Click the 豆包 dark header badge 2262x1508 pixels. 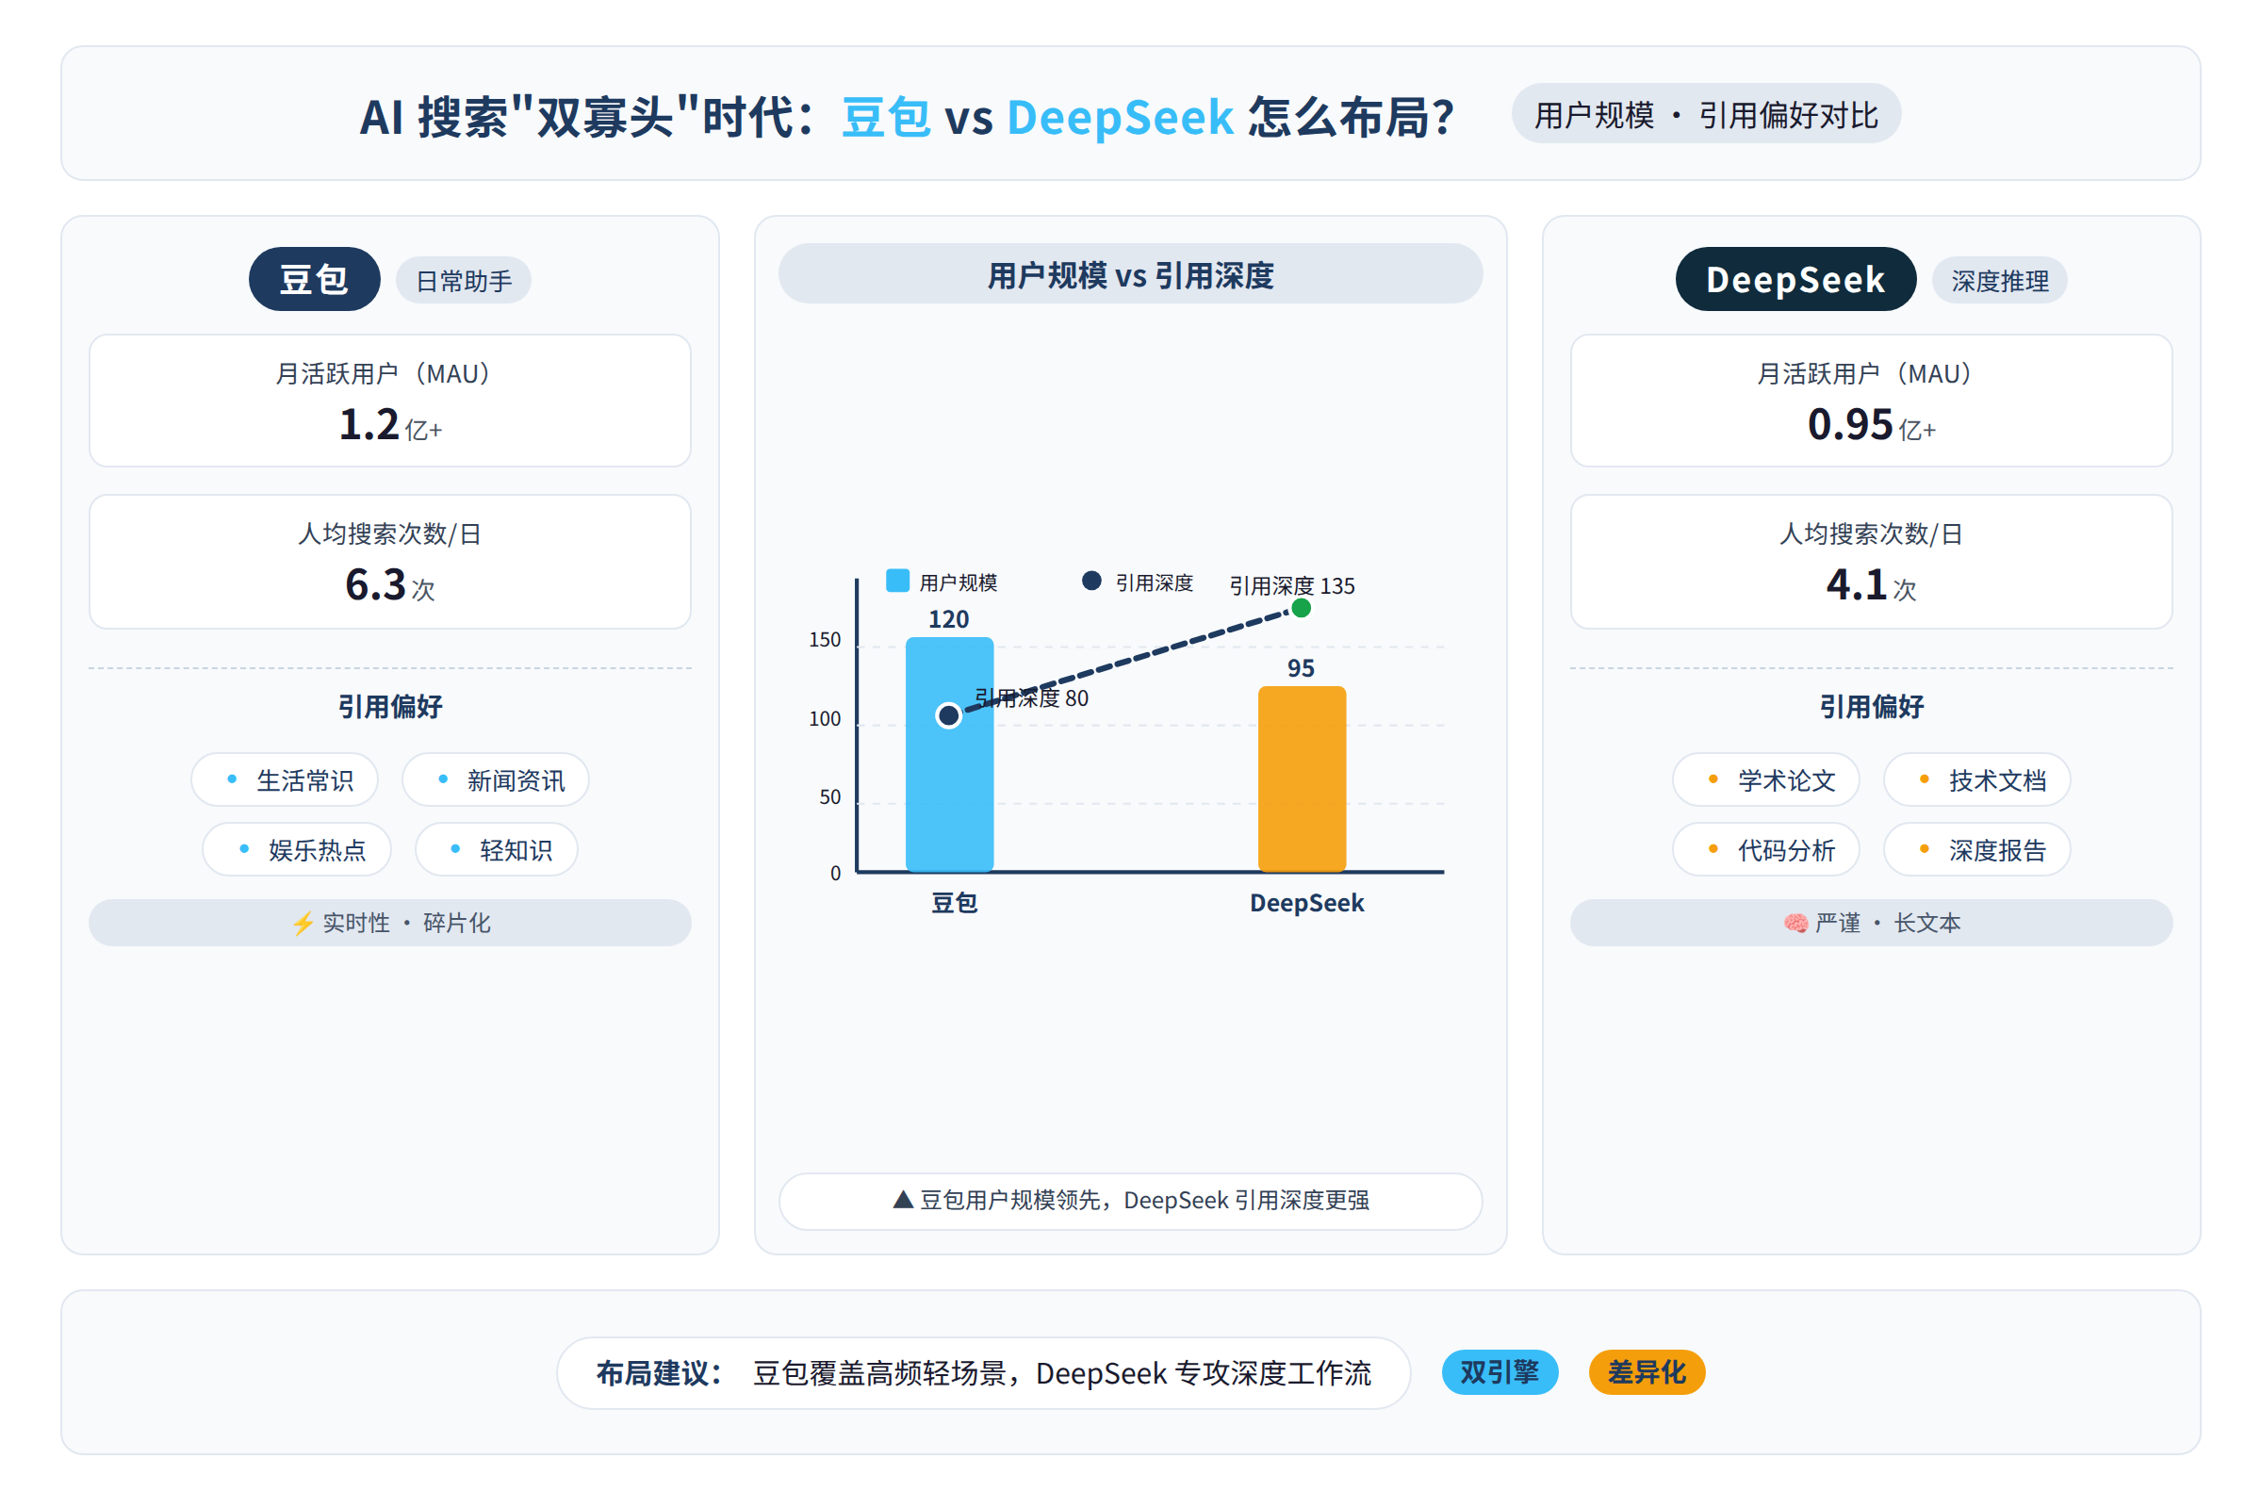[x=315, y=279]
